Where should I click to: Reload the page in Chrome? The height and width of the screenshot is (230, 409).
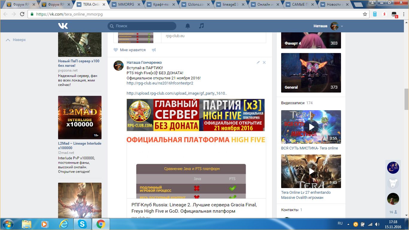22,14
